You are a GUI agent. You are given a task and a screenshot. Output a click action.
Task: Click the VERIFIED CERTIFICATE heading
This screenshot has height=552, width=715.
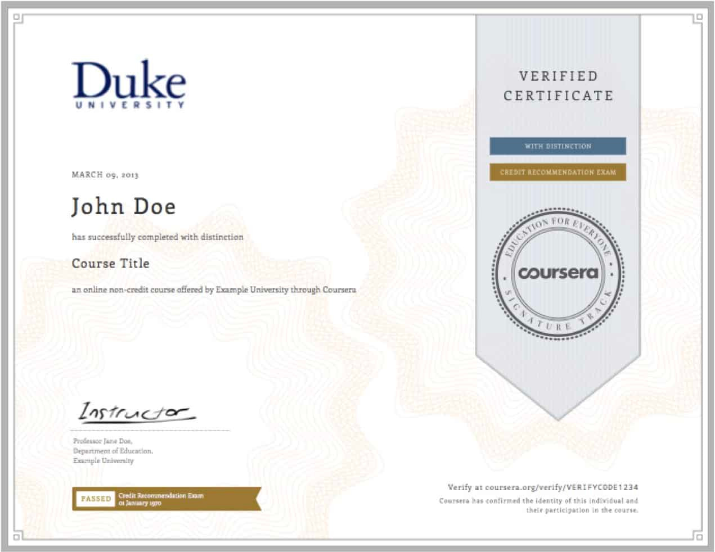pos(558,86)
